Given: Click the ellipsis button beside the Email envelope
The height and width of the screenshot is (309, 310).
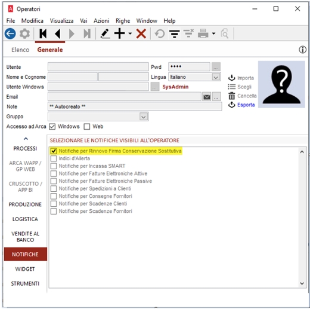Looking at the screenshot, I should tap(216, 97).
